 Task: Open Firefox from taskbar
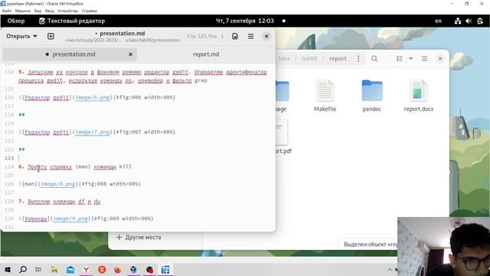[118, 269]
